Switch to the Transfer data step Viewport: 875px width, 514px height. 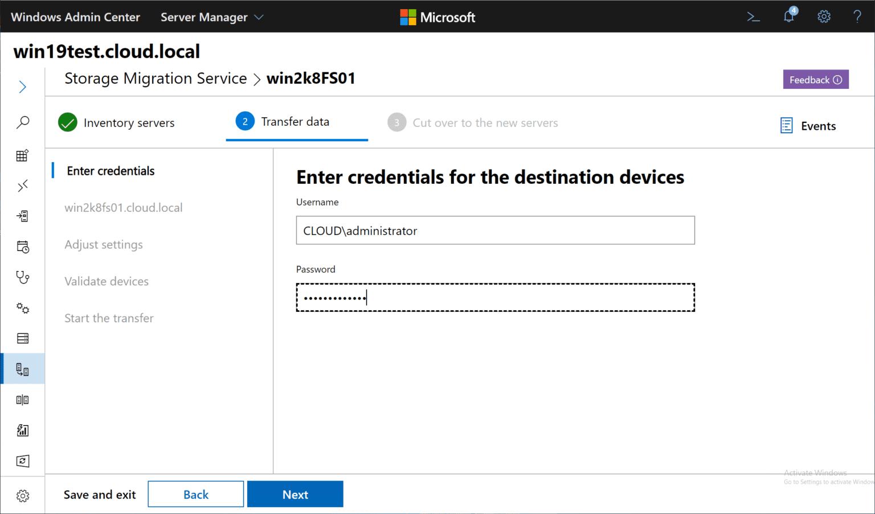click(x=295, y=121)
